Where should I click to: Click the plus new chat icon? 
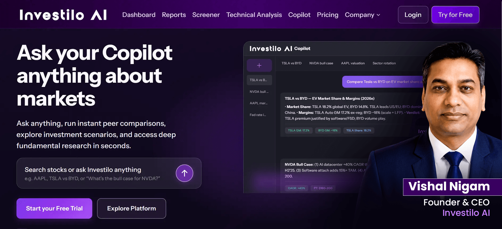[x=259, y=65]
